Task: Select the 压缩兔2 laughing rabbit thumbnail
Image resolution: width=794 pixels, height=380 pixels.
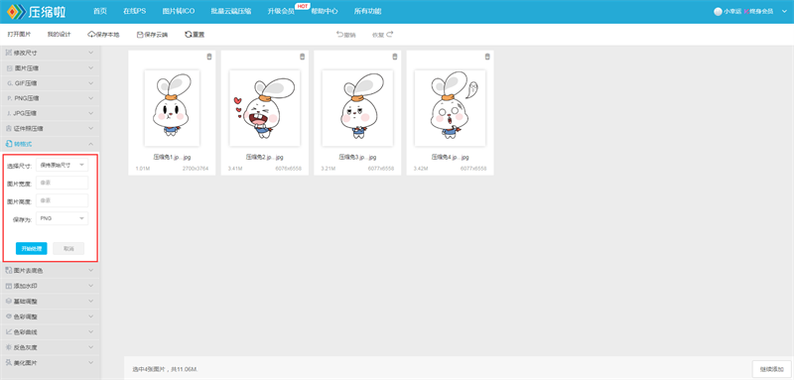Action: (x=264, y=108)
